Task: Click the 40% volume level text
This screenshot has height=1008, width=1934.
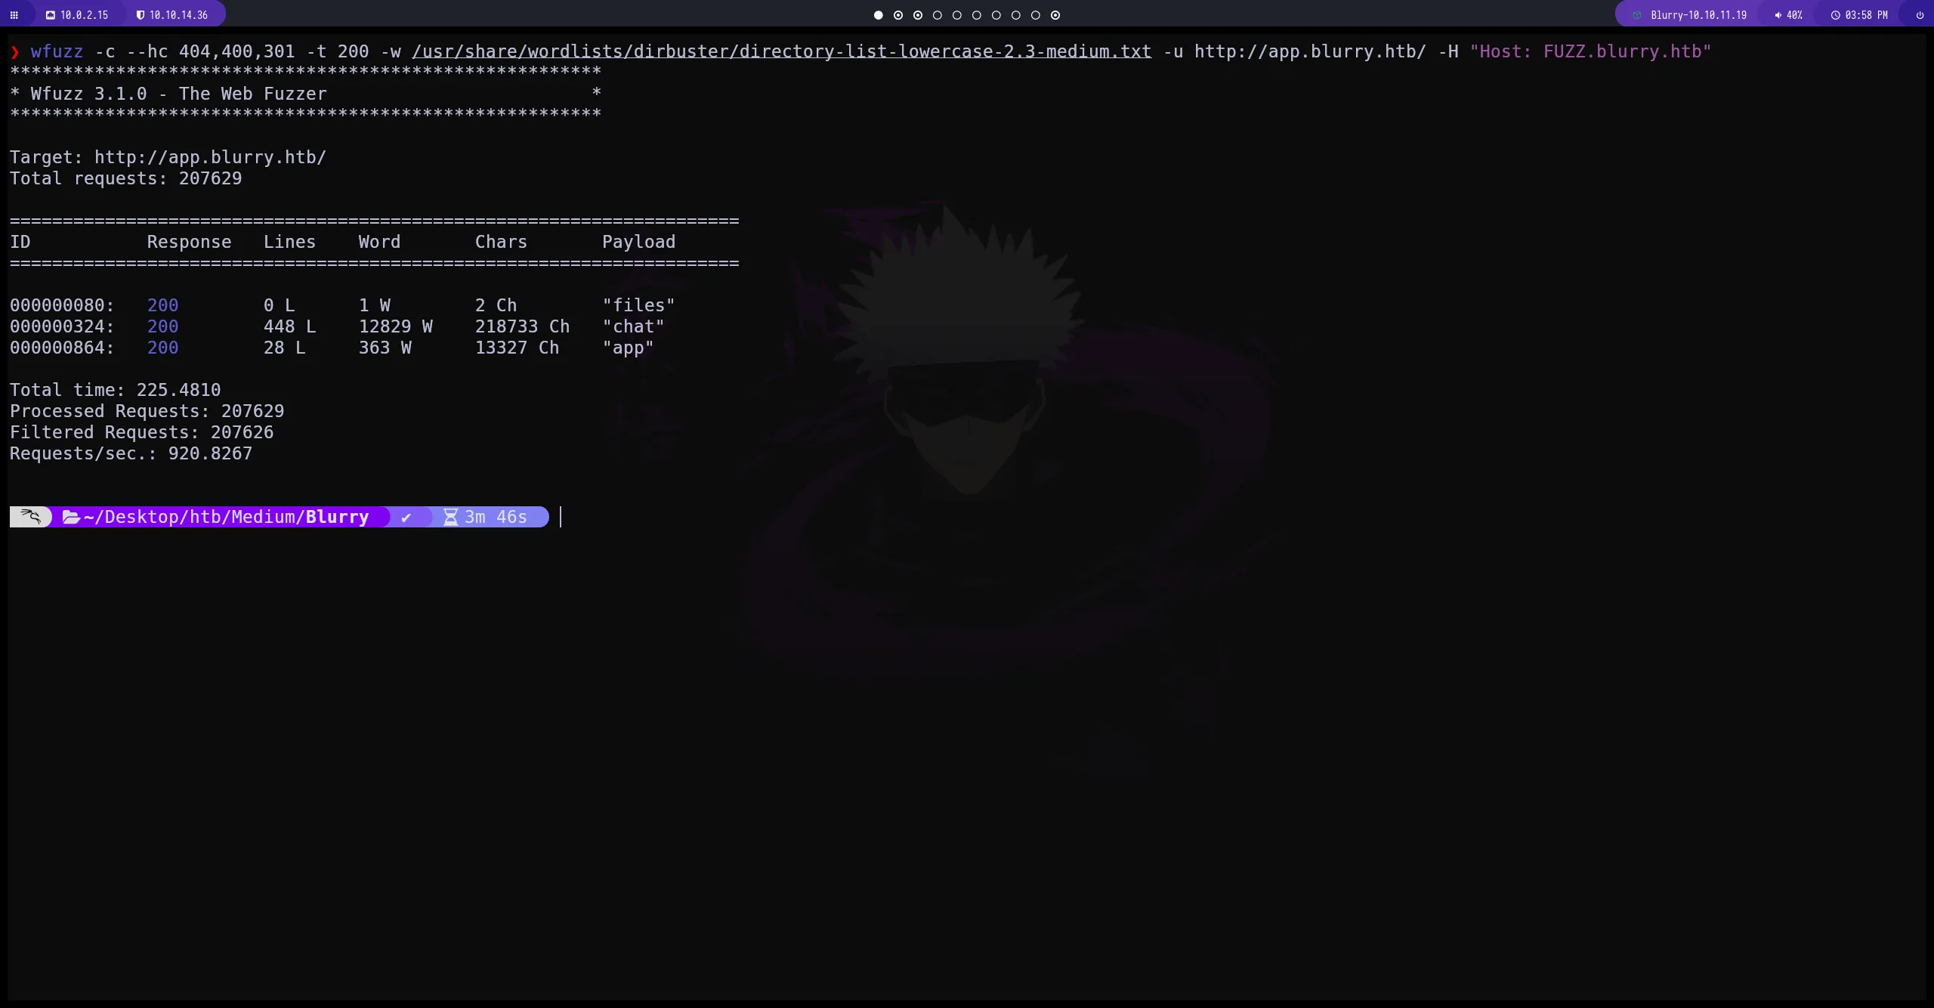Action: 1794,15
